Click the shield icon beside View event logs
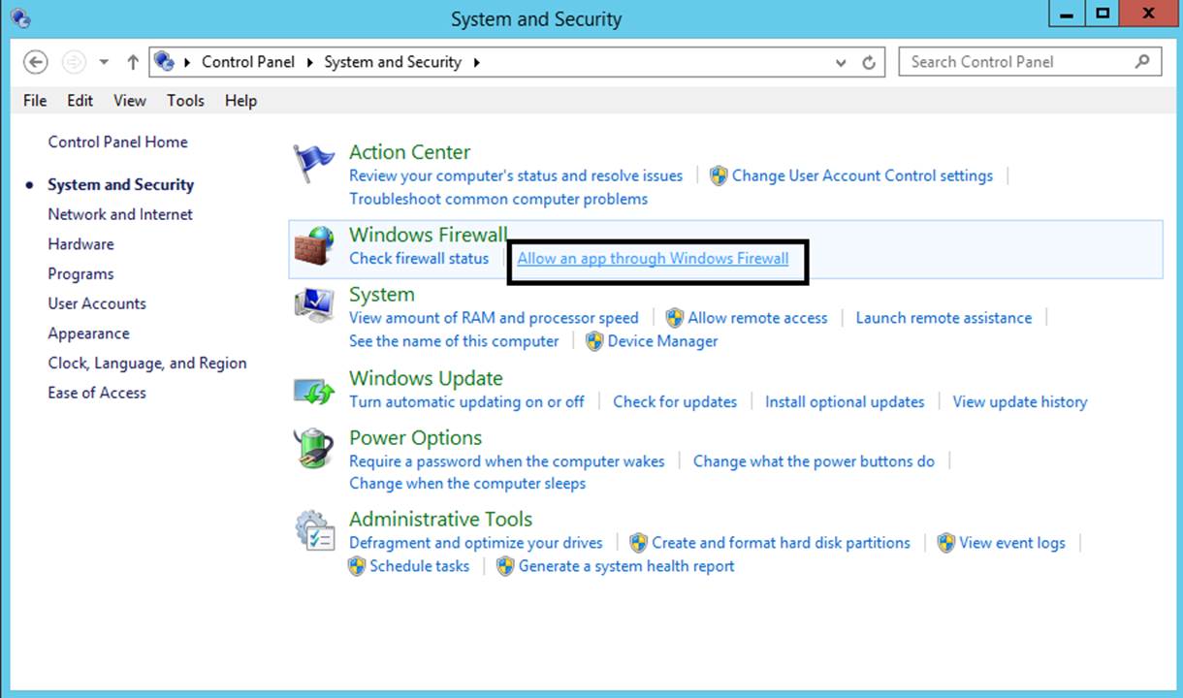Viewport: 1183px width, 698px height. (946, 543)
